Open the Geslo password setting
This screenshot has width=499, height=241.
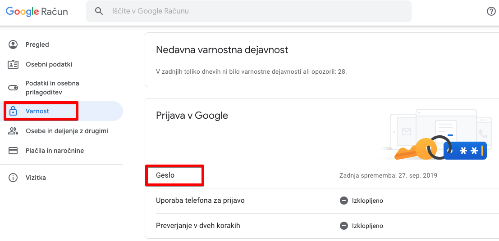point(165,175)
